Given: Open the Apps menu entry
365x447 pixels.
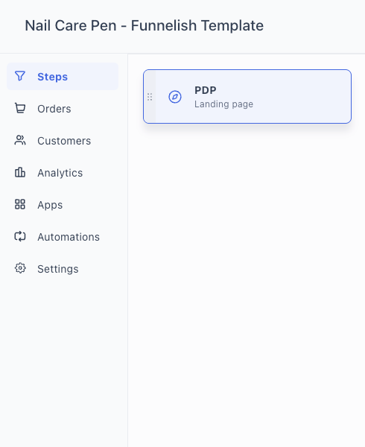Looking at the screenshot, I should 50,205.
